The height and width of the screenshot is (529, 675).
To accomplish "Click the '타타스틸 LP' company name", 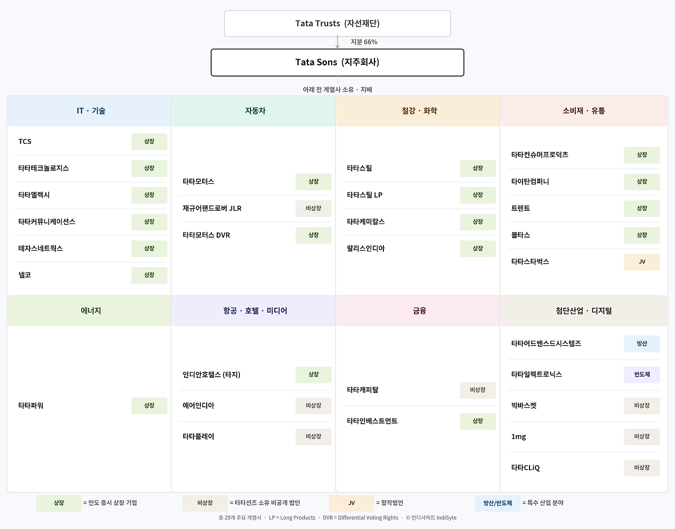I will [x=364, y=195].
